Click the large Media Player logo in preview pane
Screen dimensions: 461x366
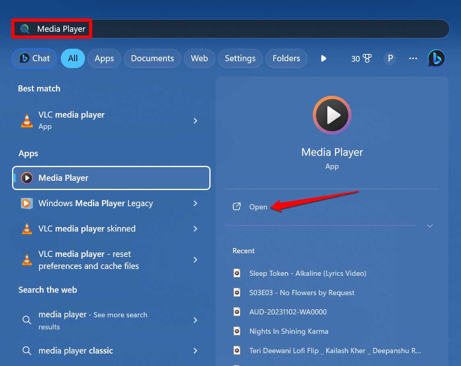coord(332,115)
